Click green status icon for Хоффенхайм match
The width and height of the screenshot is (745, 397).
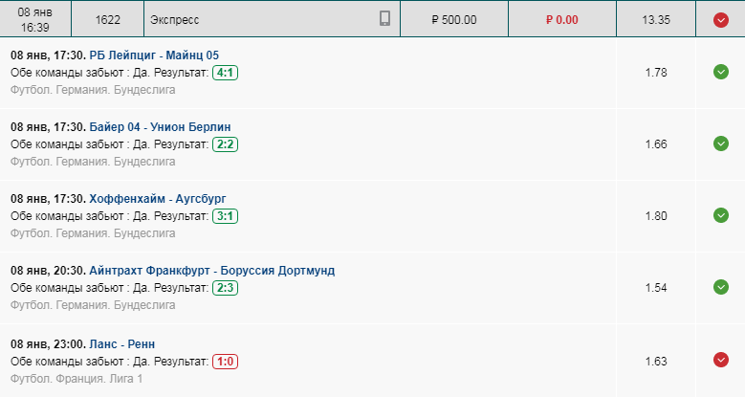[x=721, y=215]
